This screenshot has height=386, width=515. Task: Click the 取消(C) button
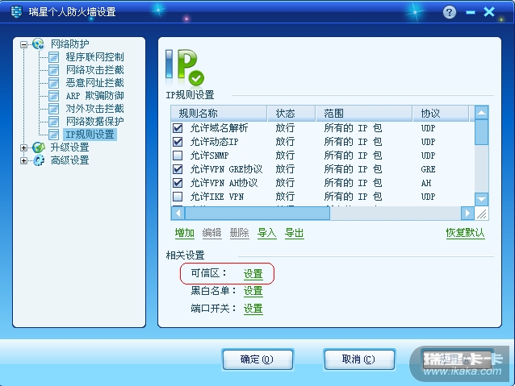coord(359,359)
